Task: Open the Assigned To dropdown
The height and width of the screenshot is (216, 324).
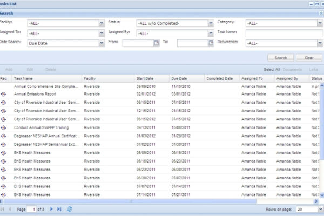Action: coord(102,33)
